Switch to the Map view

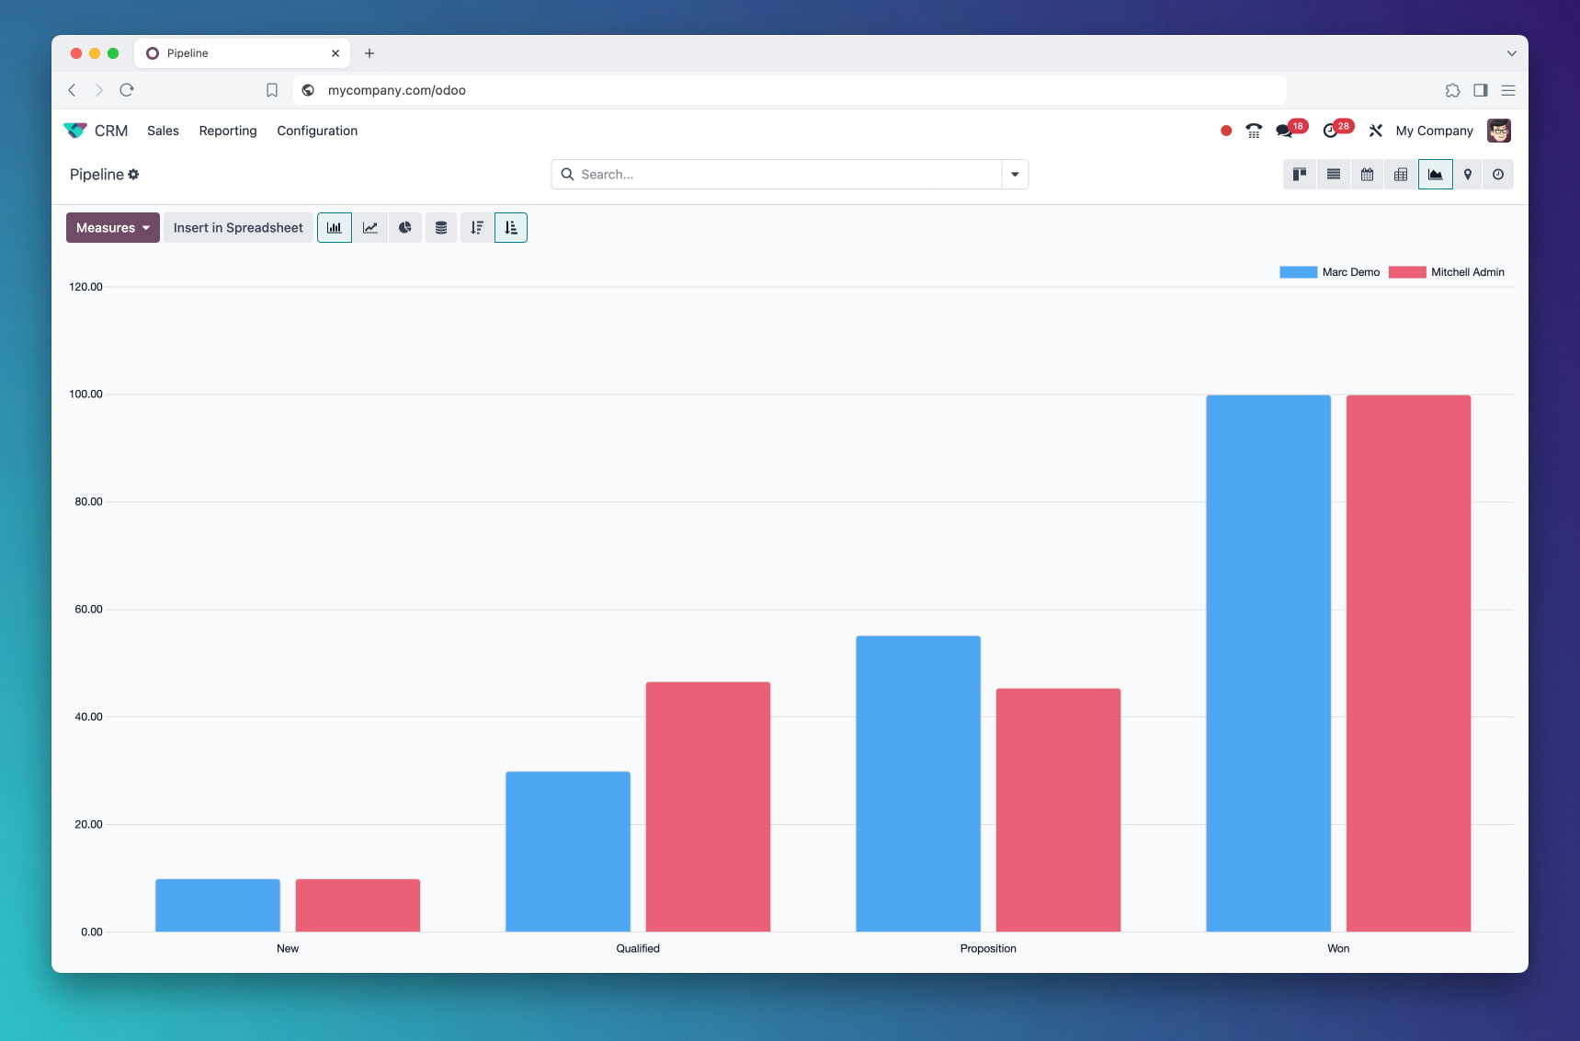click(x=1467, y=174)
